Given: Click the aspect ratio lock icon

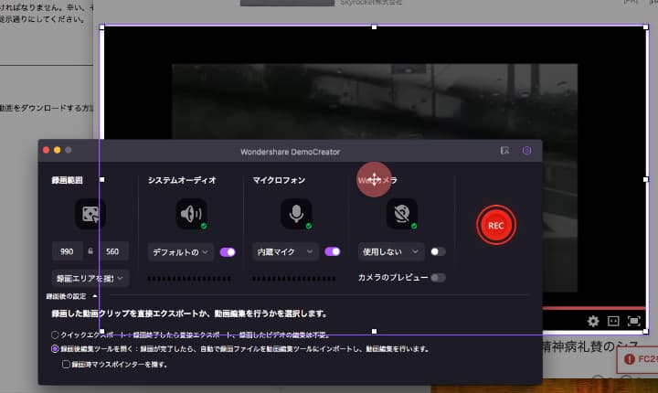Looking at the screenshot, I should (x=90, y=251).
